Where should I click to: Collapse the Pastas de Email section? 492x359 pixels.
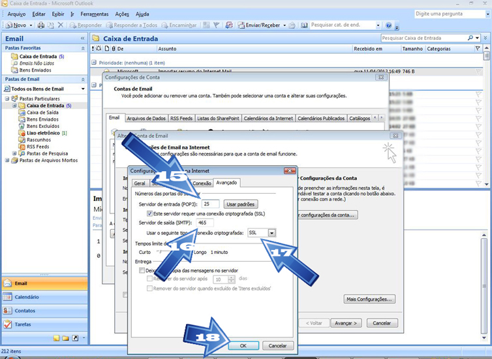click(83, 80)
